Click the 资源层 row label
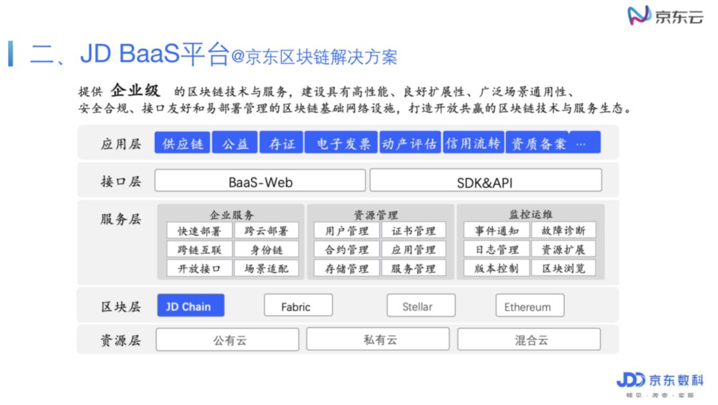The image size is (718, 405). (x=121, y=340)
